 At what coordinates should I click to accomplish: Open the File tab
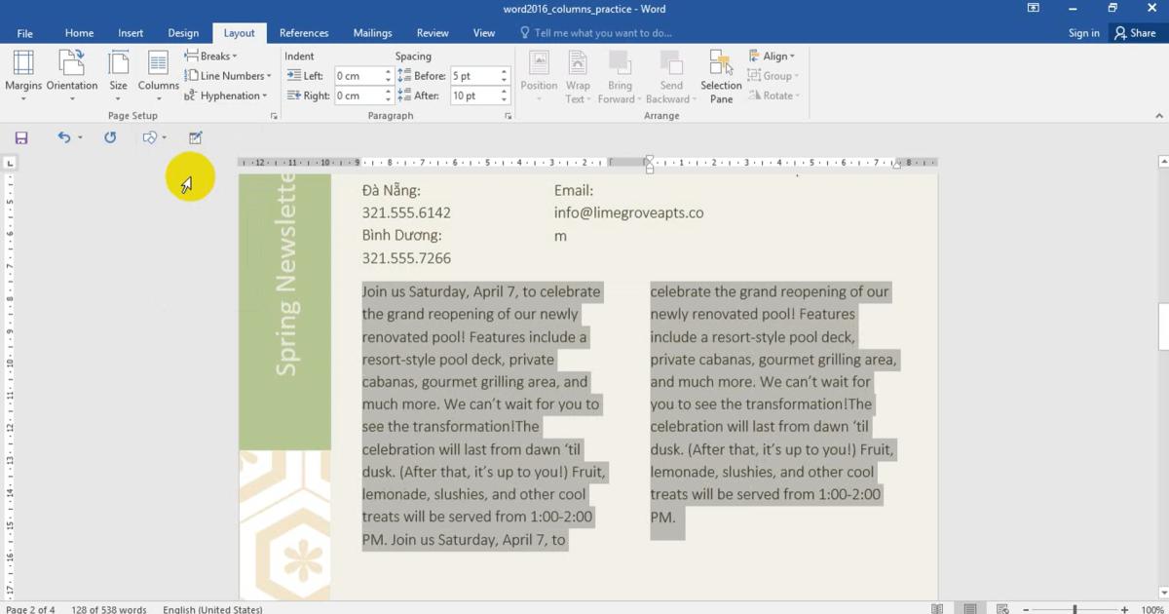[24, 33]
